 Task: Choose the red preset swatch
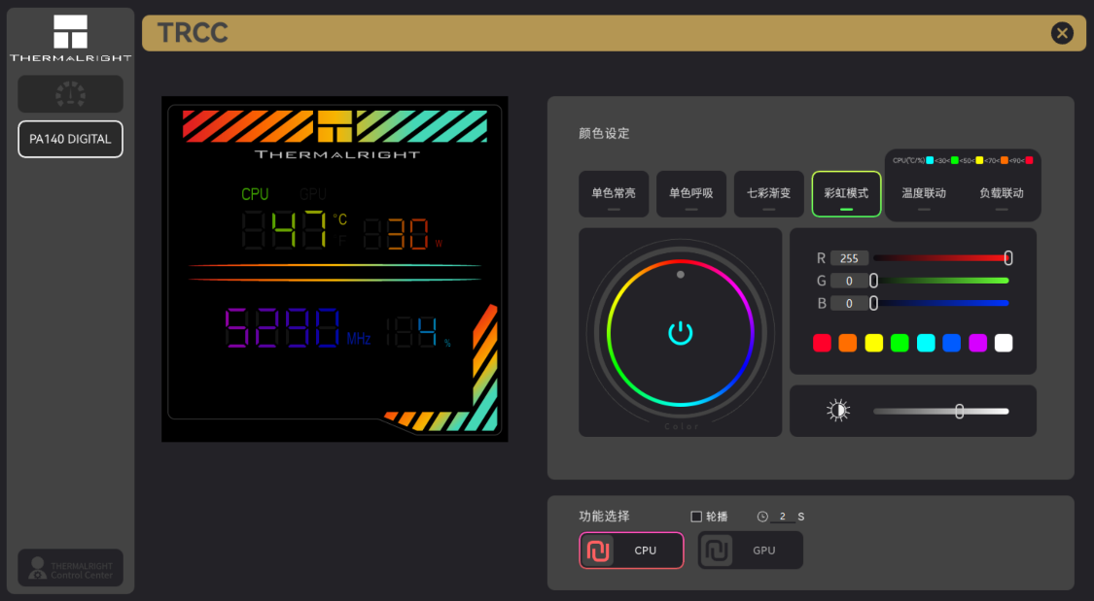click(x=822, y=343)
